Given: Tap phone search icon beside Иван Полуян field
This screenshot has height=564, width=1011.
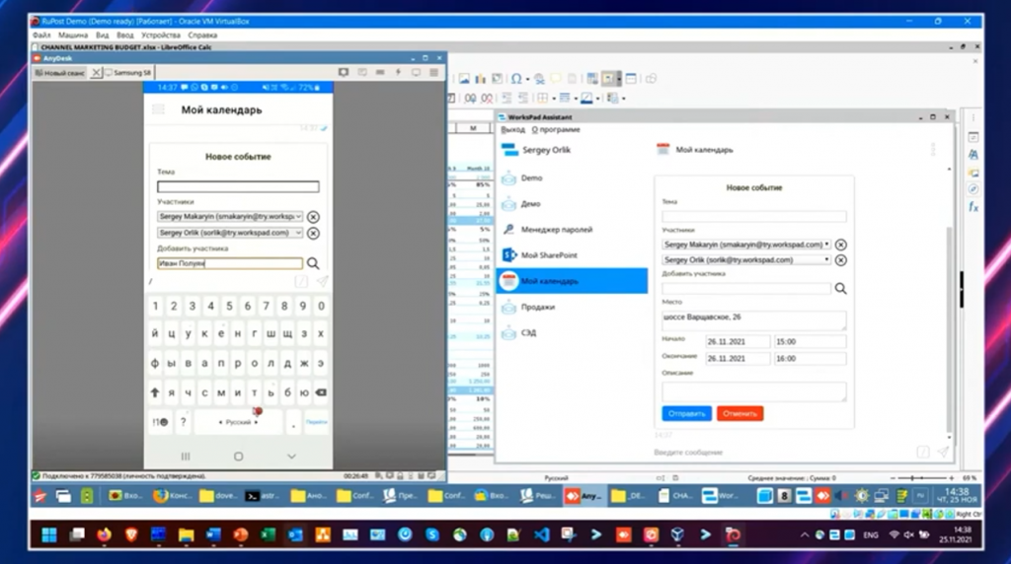Looking at the screenshot, I should [313, 263].
